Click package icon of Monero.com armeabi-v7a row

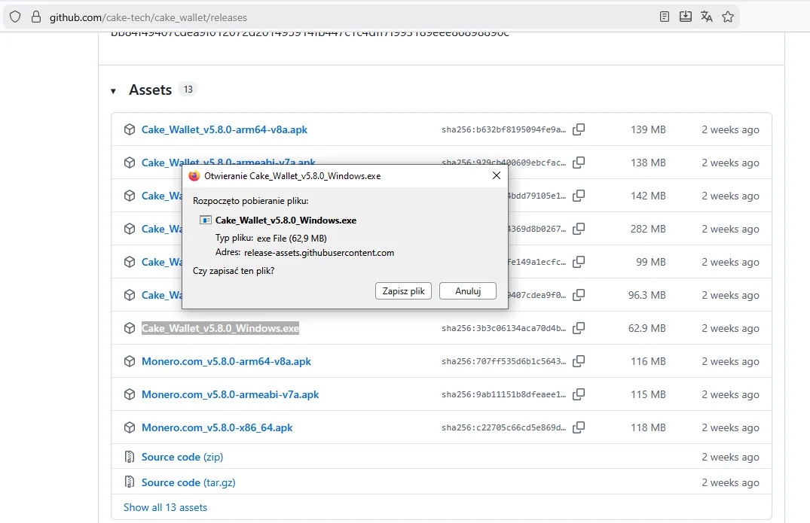(130, 394)
